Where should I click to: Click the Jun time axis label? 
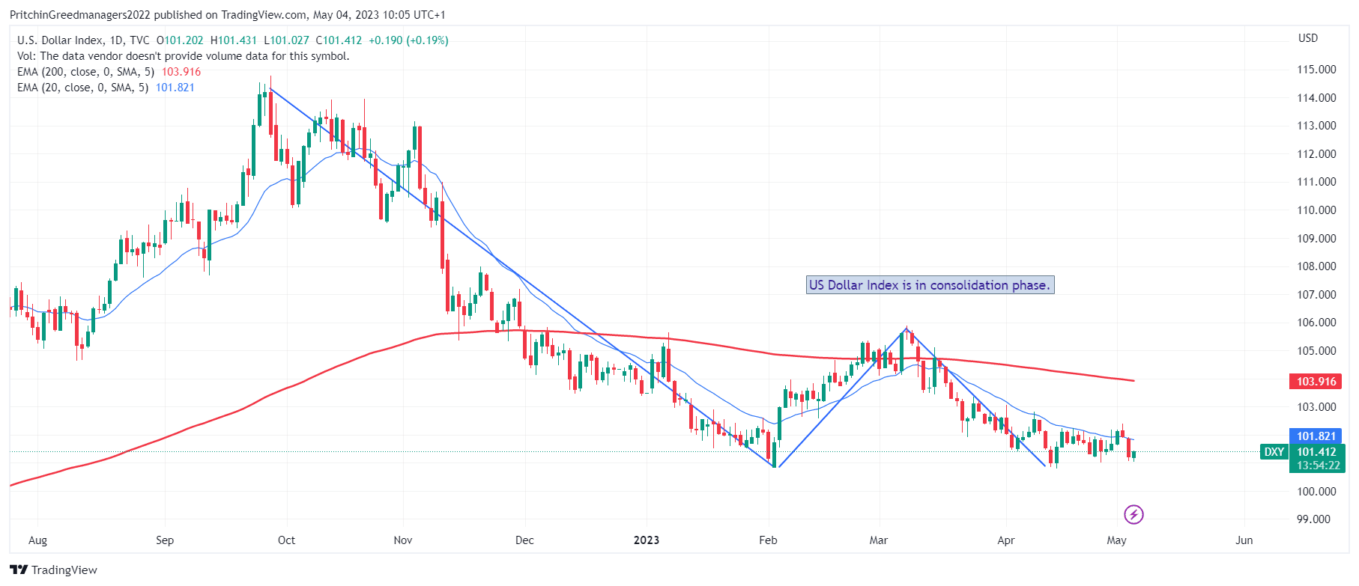1244,540
